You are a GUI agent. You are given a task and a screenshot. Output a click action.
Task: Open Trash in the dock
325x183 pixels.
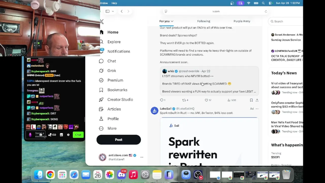(286, 175)
